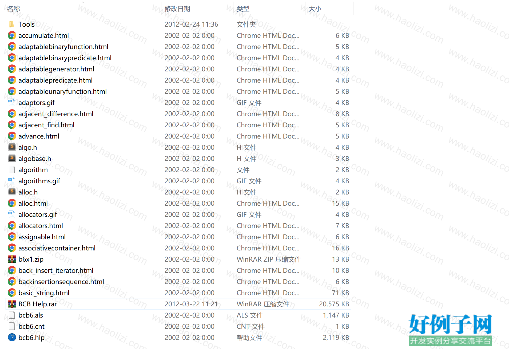Click the type 帮助文件

point(249,338)
